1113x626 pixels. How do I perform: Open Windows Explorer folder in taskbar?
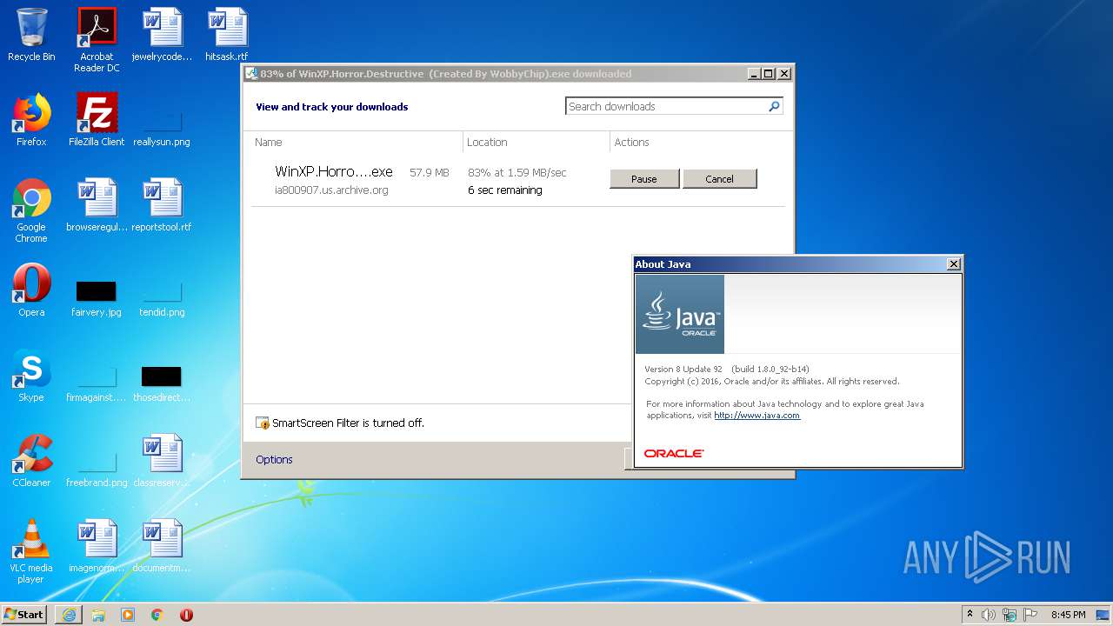click(x=98, y=615)
